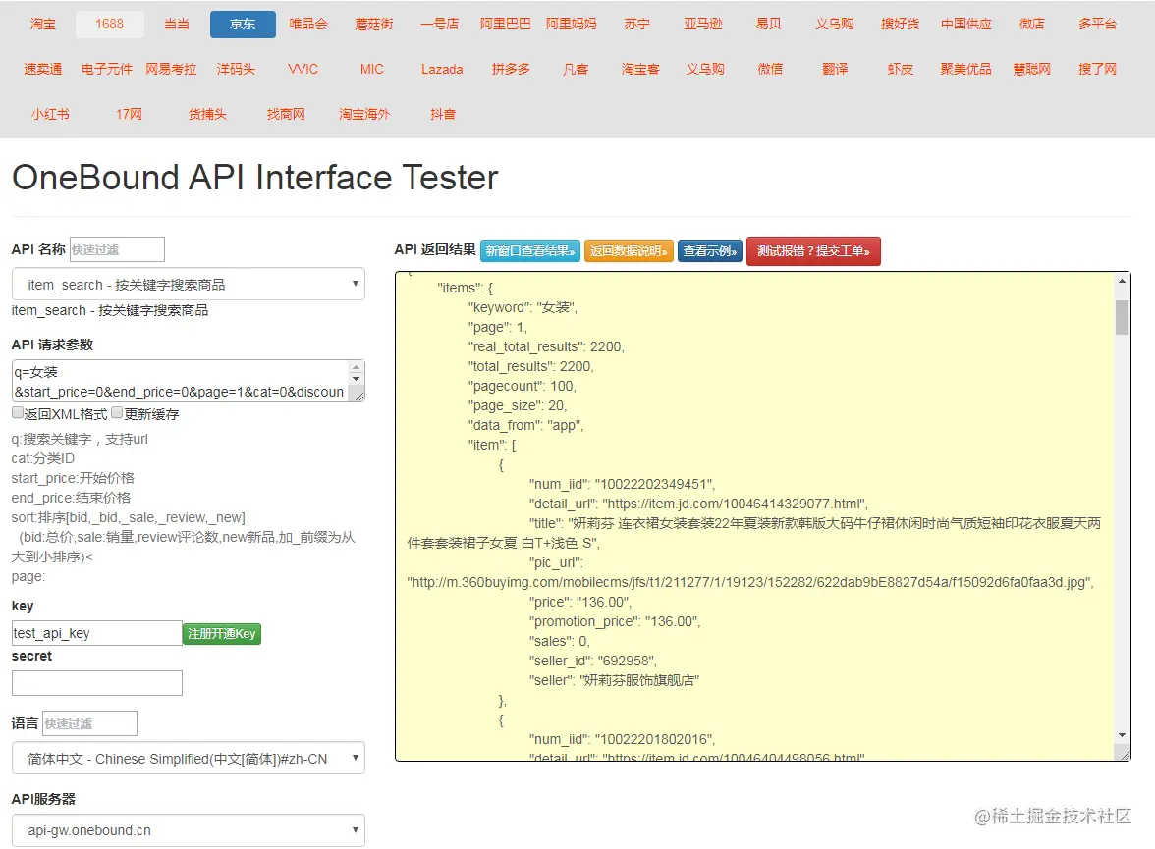Image resolution: width=1155 pixels, height=849 pixels.
Task: Select the 苏宁 platform link
Action: [x=637, y=25]
